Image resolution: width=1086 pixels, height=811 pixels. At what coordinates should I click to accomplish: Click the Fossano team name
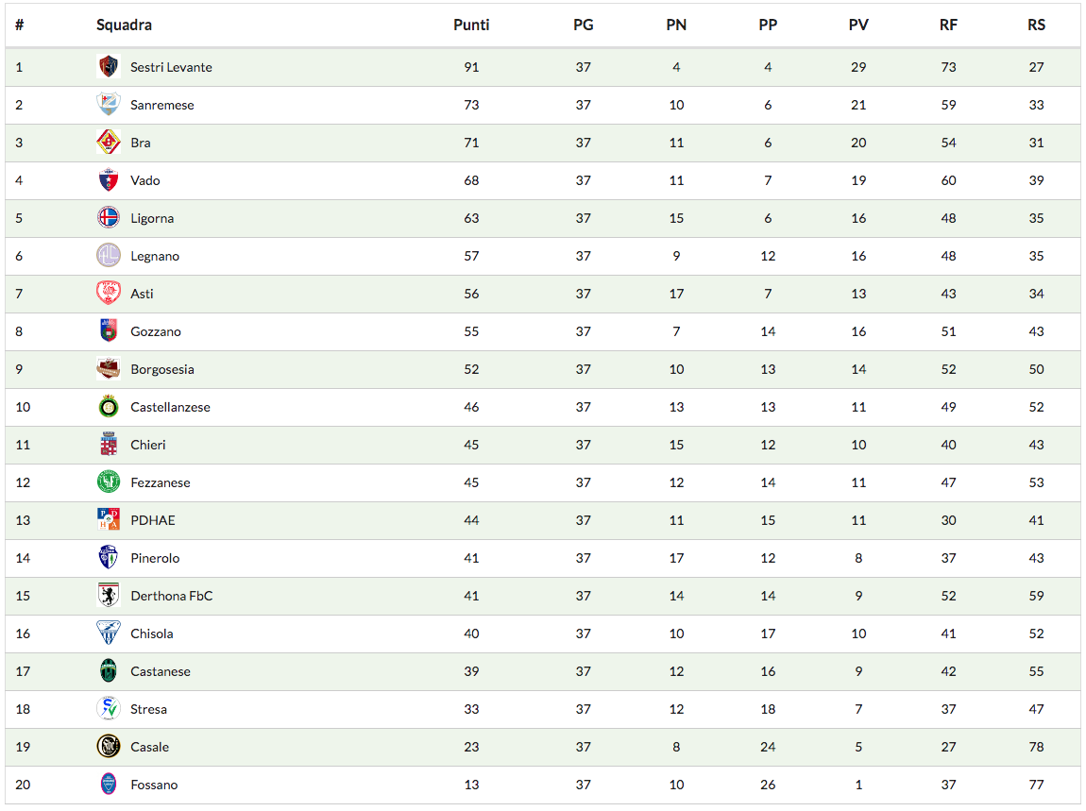point(154,785)
